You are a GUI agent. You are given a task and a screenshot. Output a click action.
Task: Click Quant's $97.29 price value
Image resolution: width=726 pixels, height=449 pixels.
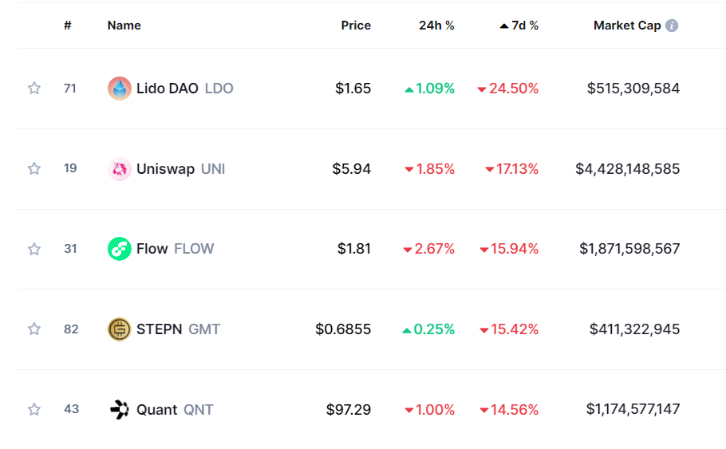[x=349, y=410]
